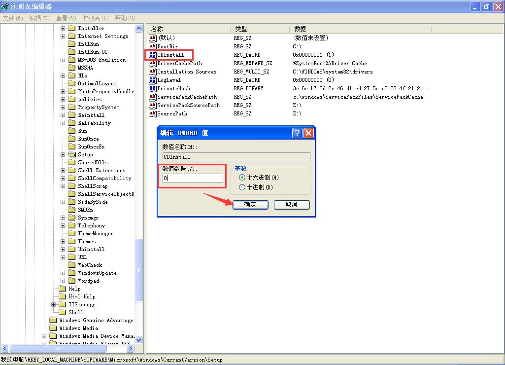
Task: Click the Installation Sources value icon
Action: 153,72
